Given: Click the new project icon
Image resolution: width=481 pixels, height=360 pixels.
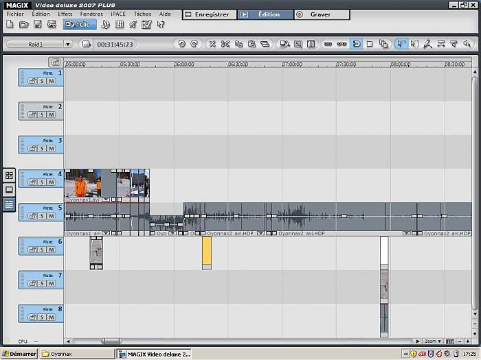Looking at the screenshot, I should coord(10,25).
